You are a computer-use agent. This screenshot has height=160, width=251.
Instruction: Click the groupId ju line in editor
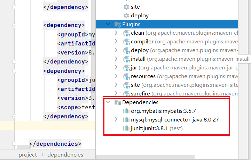tap(76, 80)
